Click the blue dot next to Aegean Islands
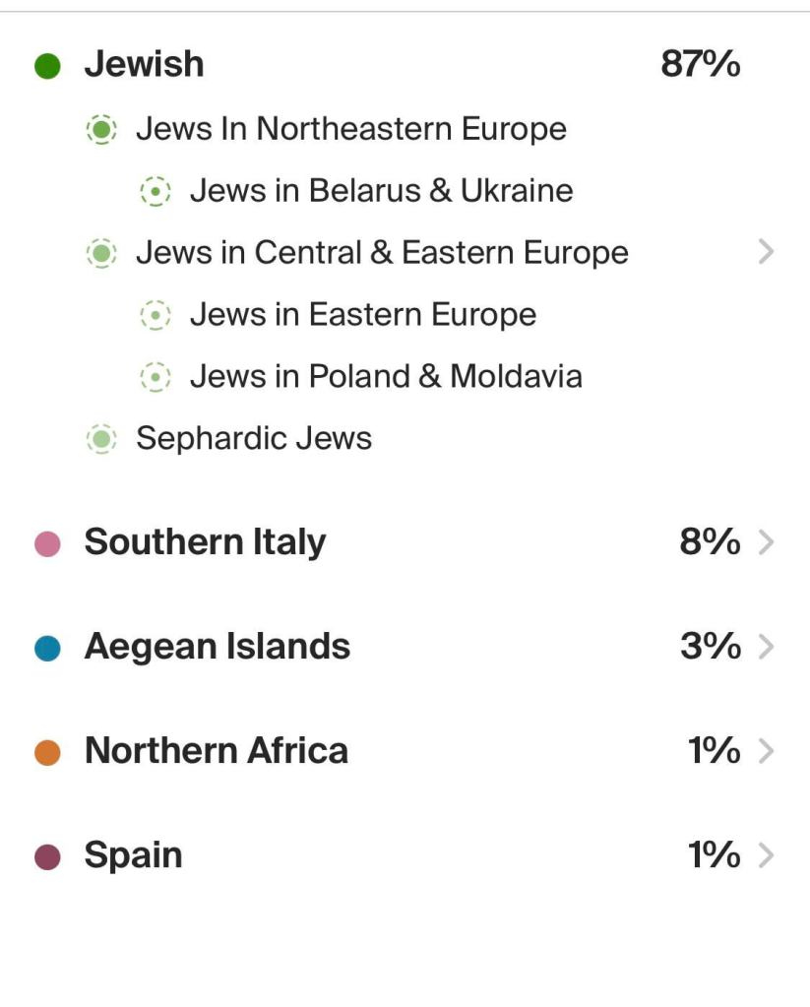This screenshot has width=810, height=1007. tap(48, 649)
